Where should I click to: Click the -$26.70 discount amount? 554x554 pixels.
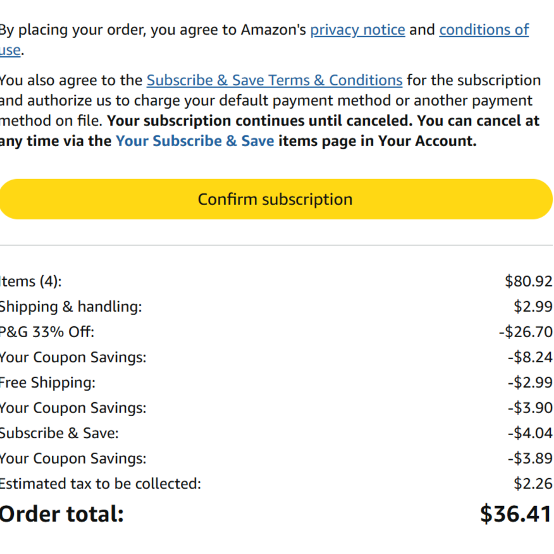point(525,332)
